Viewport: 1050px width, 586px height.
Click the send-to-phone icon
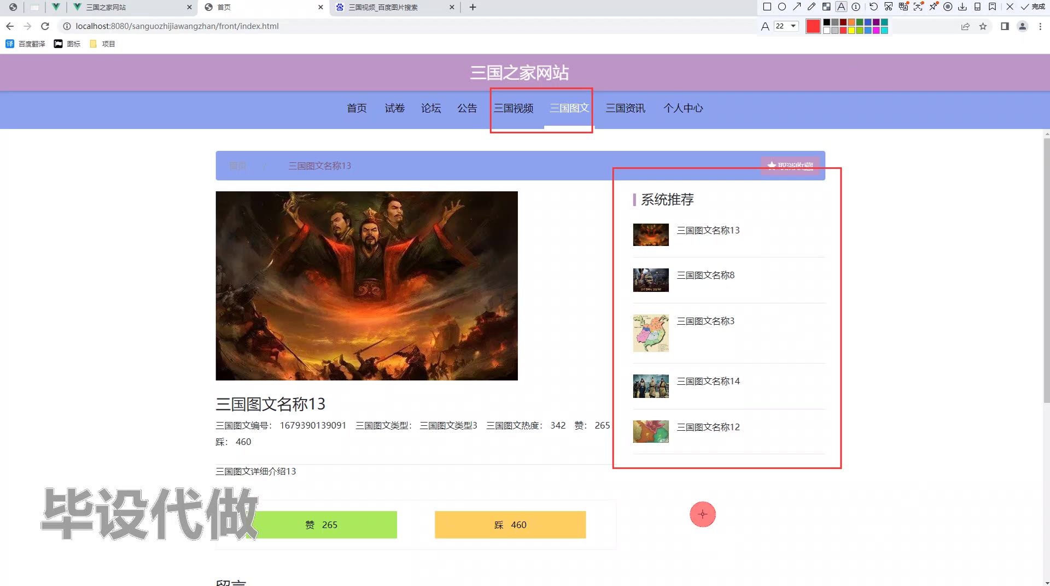click(x=977, y=7)
